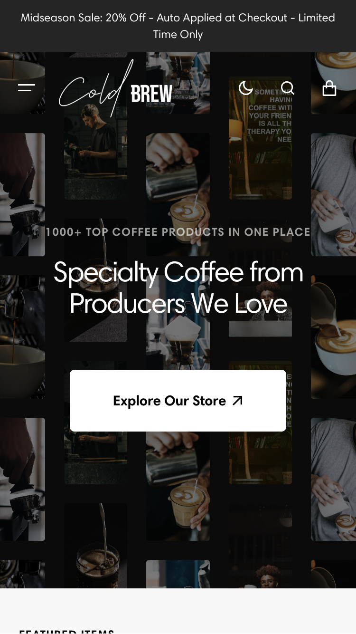The image size is (356, 634).
Task: Open the Midseason Sale announcement banner
Action: (x=178, y=26)
